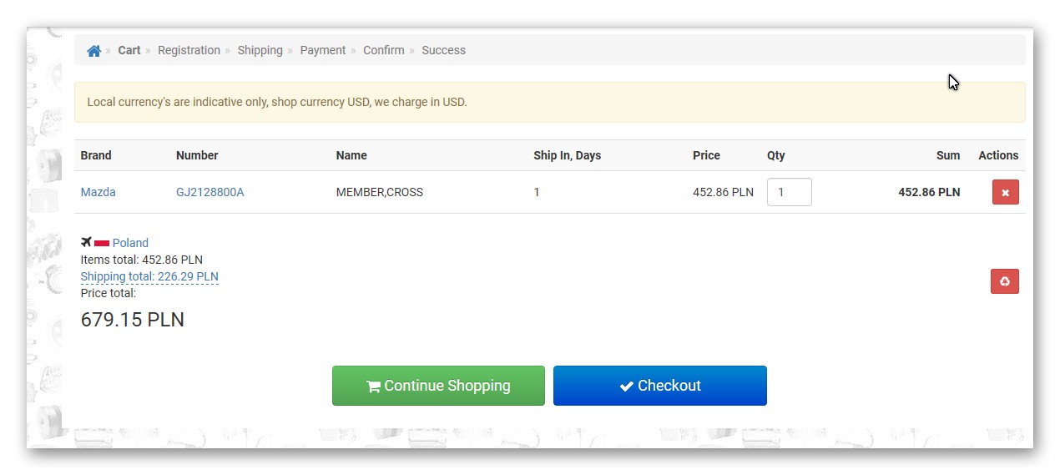This screenshot has height=475, width=1060.
Task: Focus the Qty input field
Action: [789, 192]
